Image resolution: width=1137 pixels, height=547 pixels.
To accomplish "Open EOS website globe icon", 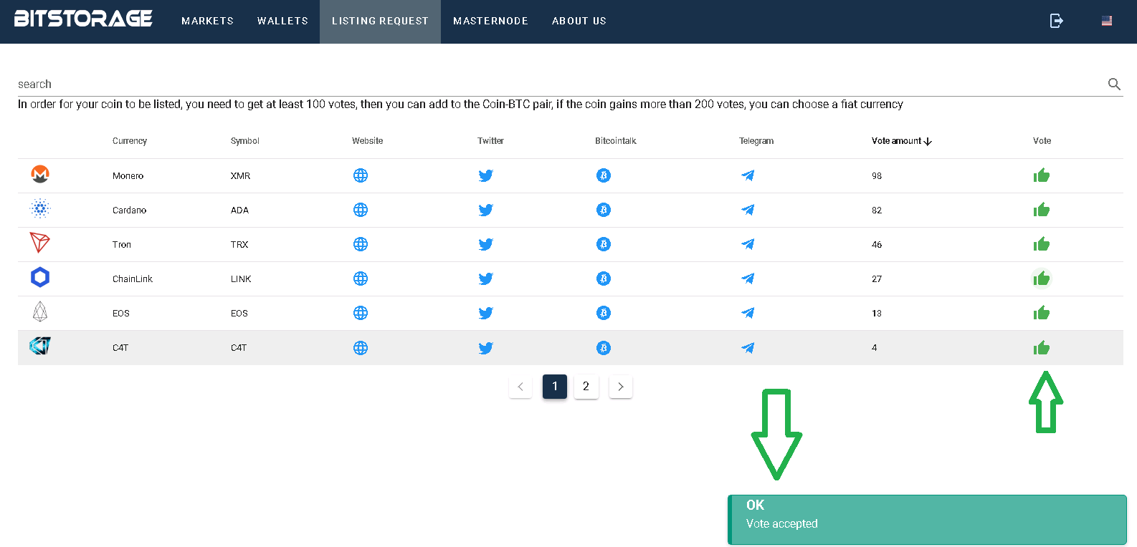I will [361, 313].
